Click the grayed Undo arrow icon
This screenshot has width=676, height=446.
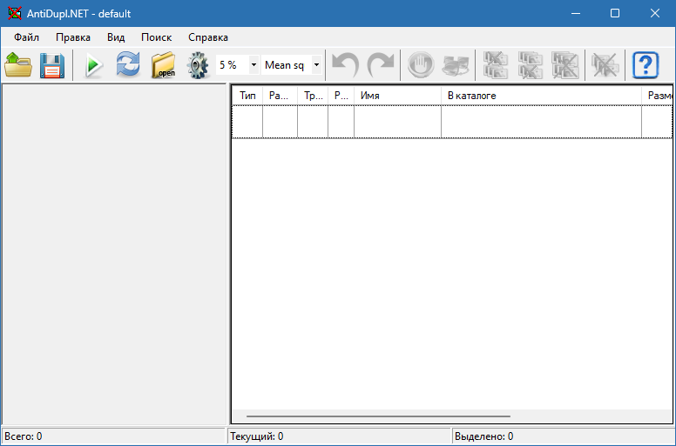pyautogui.click(x=345, y=65)
